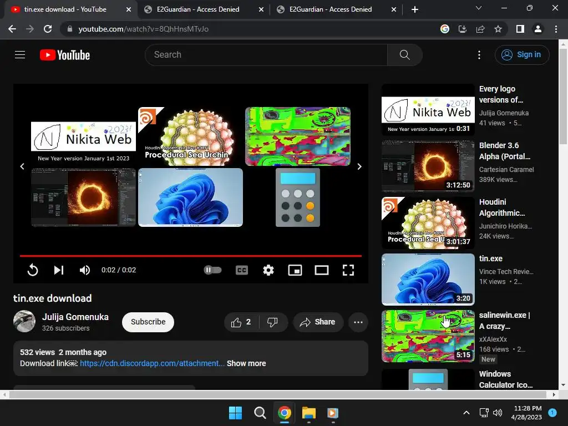
Task: Open Chrome tab search chevron
Action: pos(479,8)
